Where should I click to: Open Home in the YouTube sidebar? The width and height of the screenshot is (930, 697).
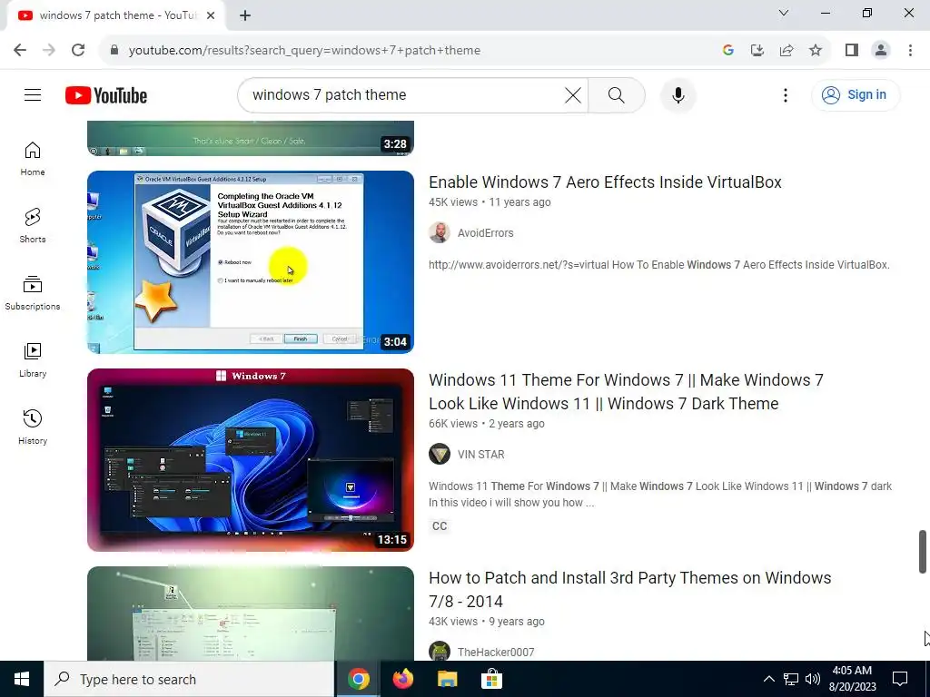coord(33,159)
